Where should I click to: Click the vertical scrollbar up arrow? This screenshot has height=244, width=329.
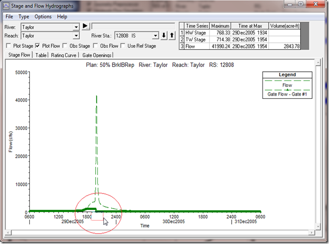click(x=318, y=62)
